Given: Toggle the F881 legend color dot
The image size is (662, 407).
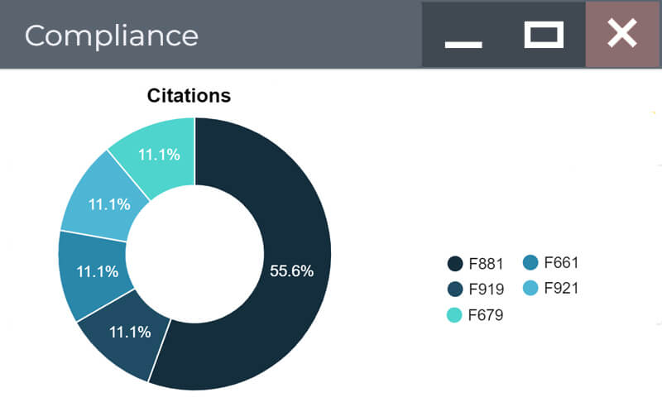Looking at the screenshot, I should 454,264.
